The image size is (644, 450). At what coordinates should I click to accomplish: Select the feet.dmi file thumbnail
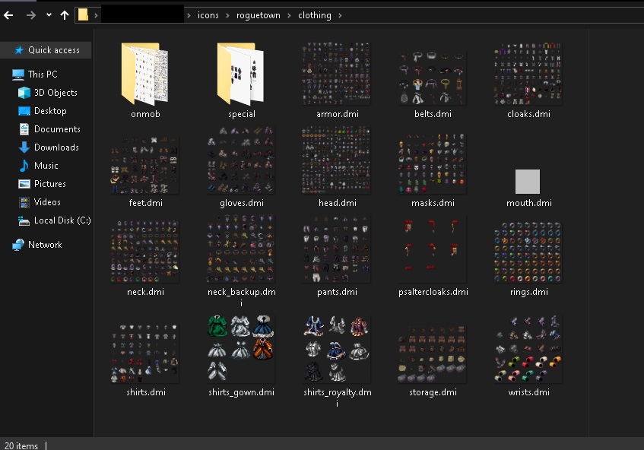145,165
